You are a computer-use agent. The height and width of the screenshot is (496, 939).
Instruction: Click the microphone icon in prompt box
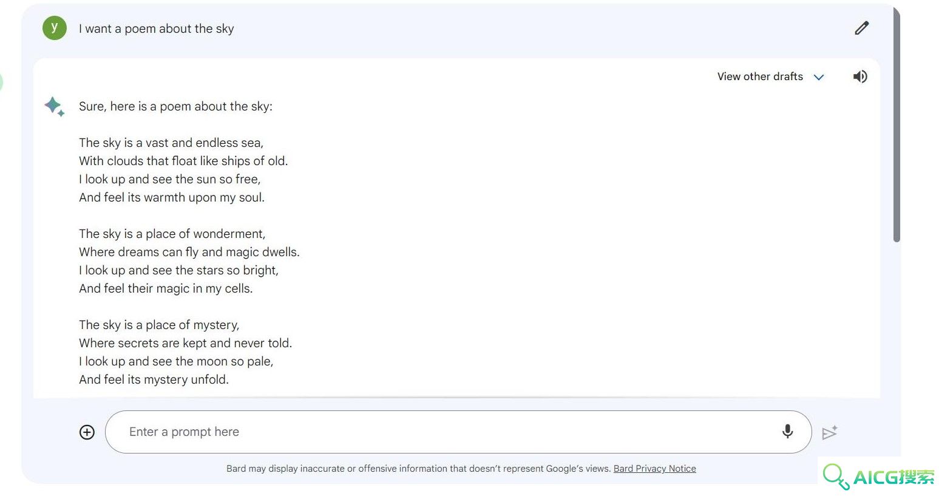pos(787,432)
